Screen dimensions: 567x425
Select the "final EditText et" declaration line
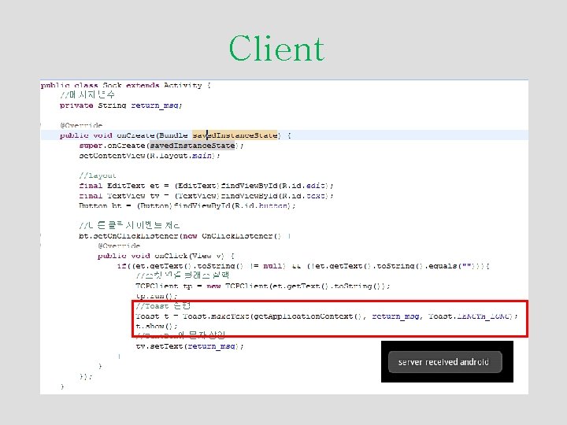click(206, 186)
